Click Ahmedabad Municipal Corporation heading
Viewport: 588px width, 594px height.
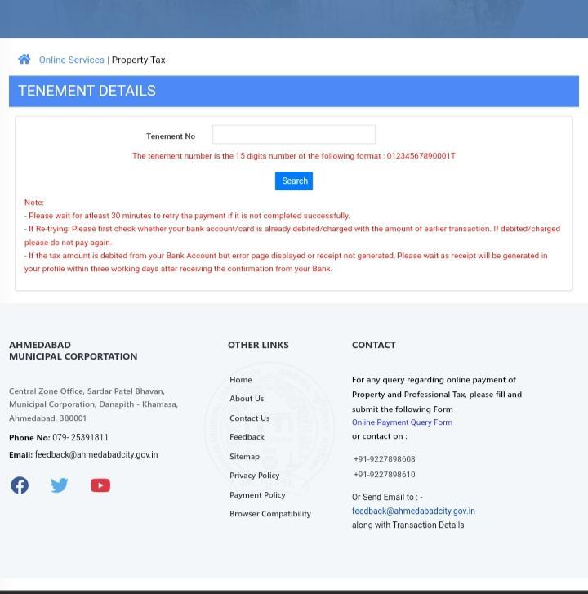click(x=73, y=351)
